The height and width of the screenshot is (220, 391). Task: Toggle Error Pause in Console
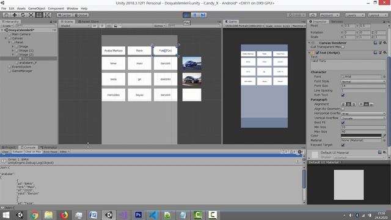coord(51,152)
